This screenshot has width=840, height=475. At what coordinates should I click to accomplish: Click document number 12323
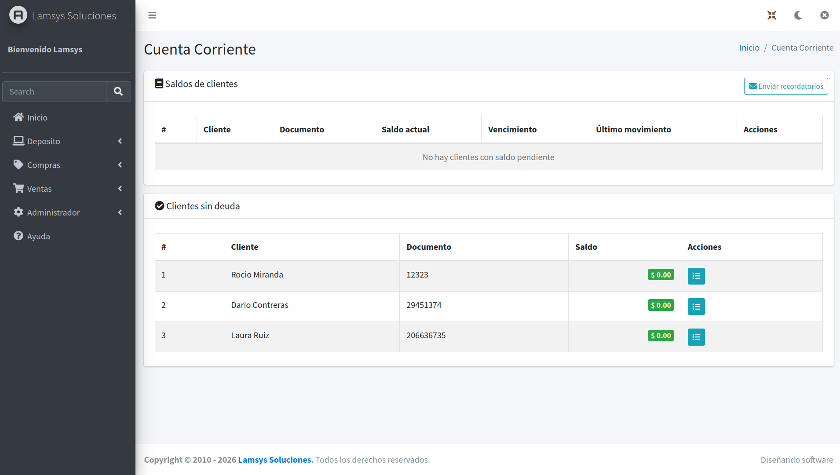(417, 275)
